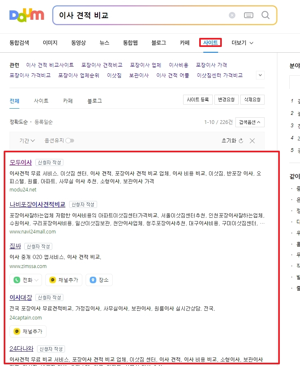Select the 사이트 top navigation tab
This screenshot has width=300, height=366.
point(210,43)
